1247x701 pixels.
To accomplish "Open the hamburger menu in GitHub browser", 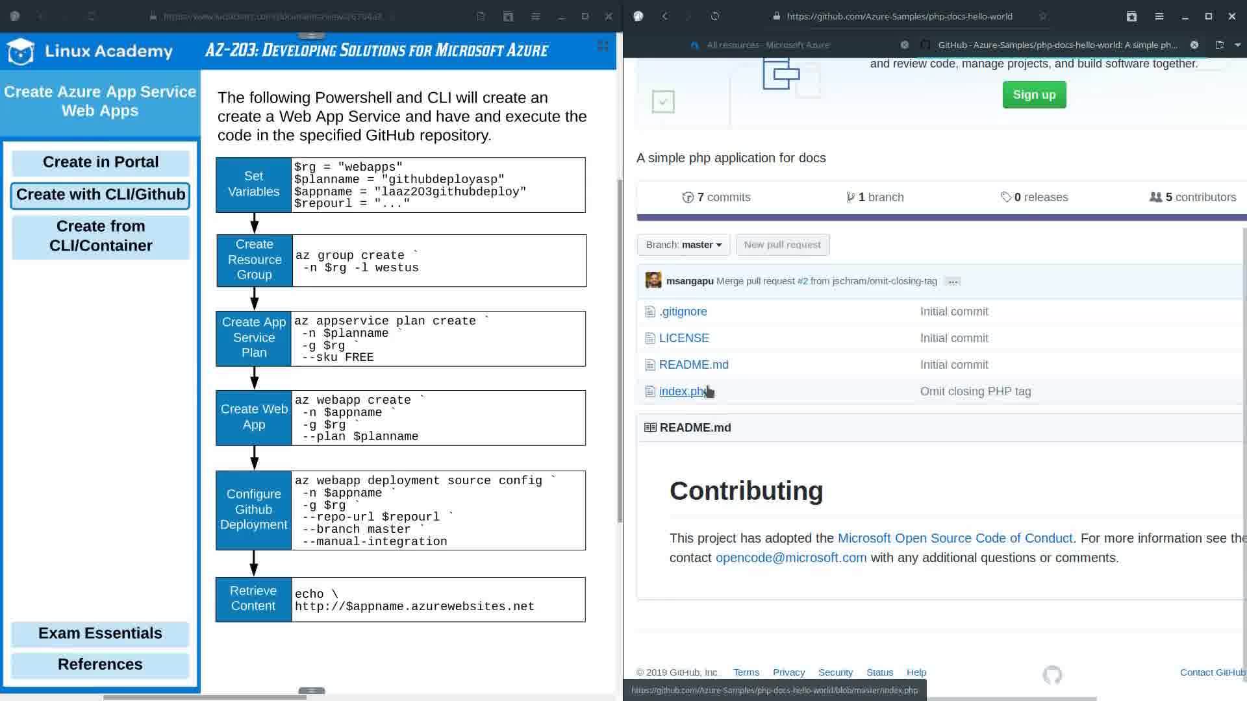I will (x=1159, y=16).
